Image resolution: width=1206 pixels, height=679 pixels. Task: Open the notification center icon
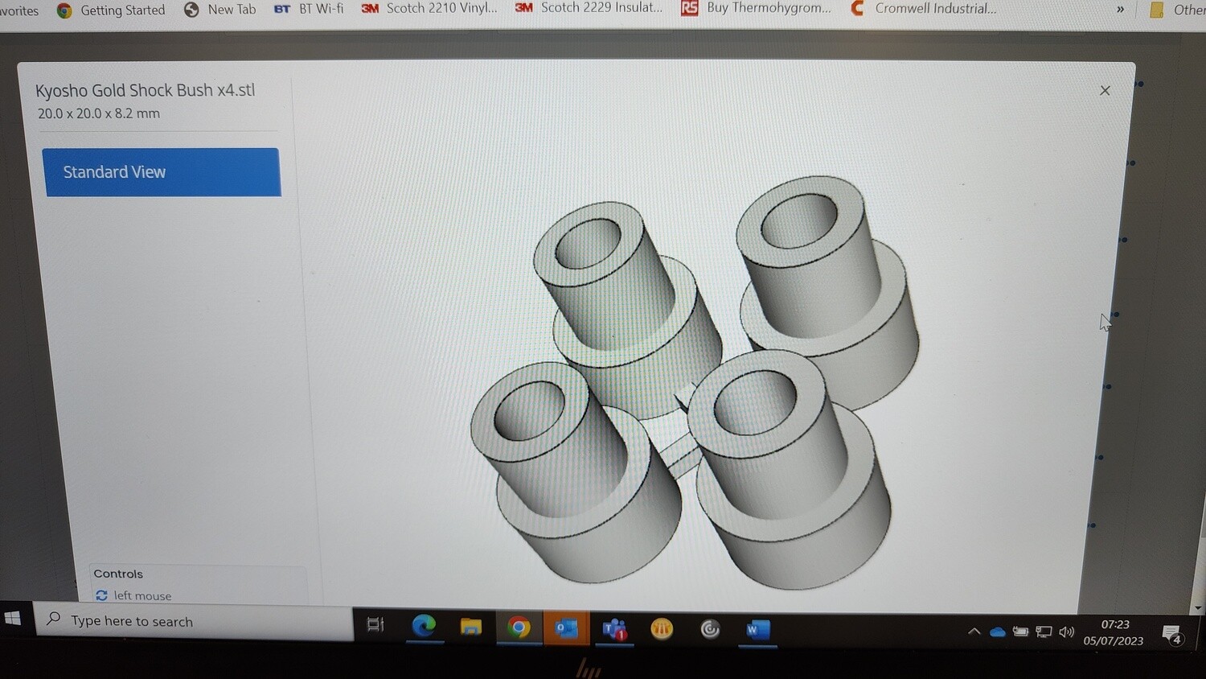1172,635
